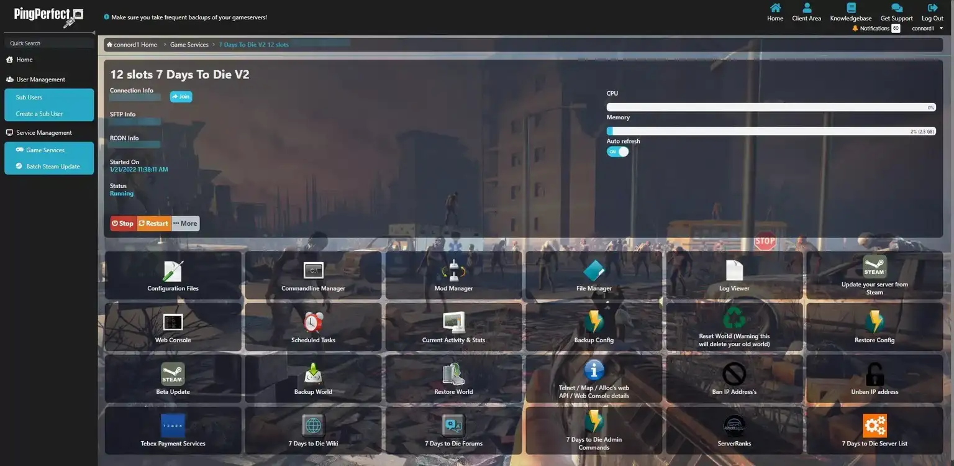Open Scheduled Tasks alarm clock icon

click(x=313, y=322)
